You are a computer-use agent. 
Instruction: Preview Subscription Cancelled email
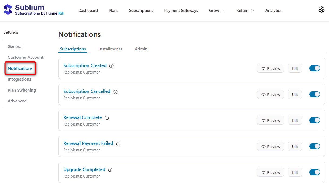(x=270, y=94)
